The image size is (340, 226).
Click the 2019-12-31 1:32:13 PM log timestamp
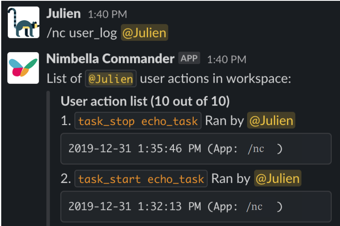pyautogui.click(x=134, y=206)
